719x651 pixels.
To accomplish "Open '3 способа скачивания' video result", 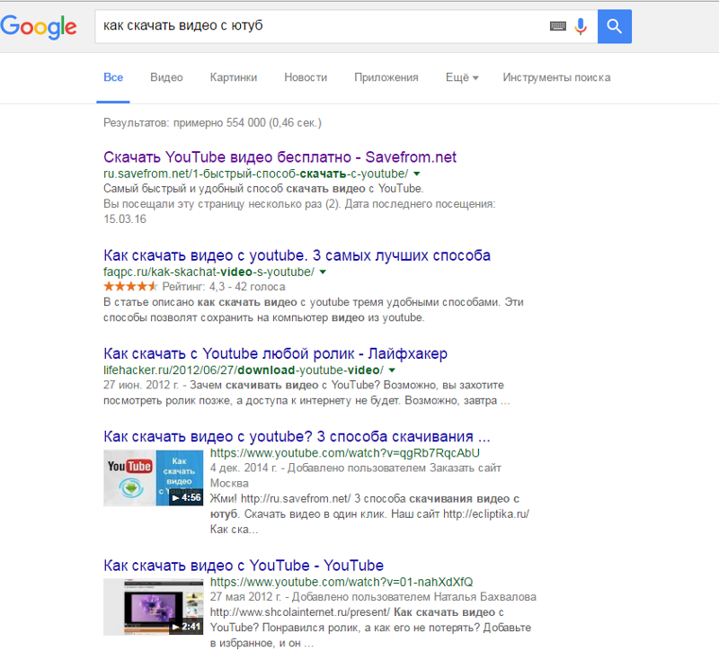I will coord(297,436).
